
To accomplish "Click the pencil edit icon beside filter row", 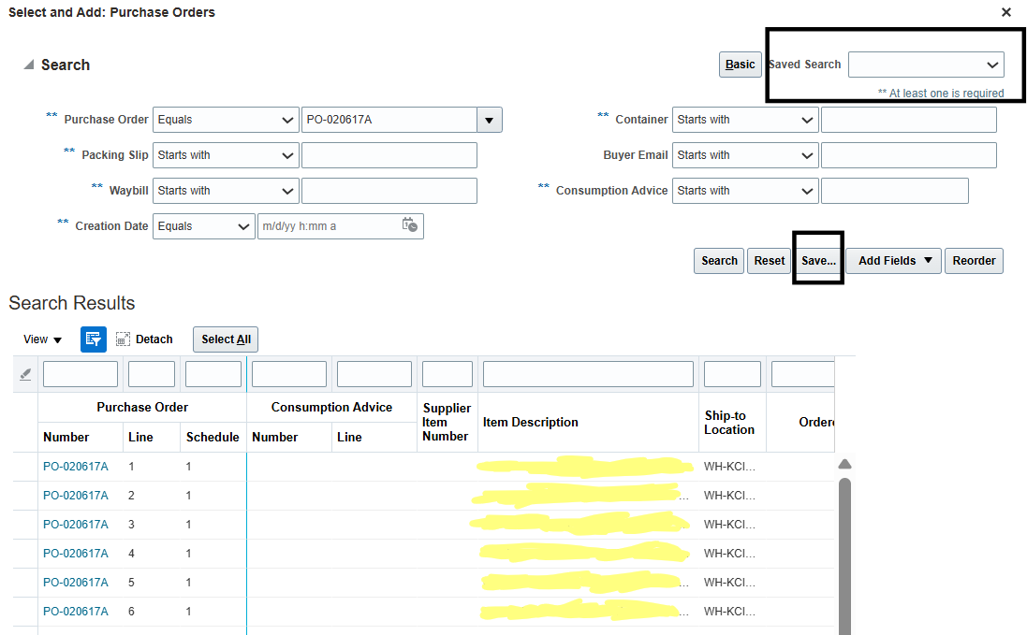I will [x=25, y=374].
